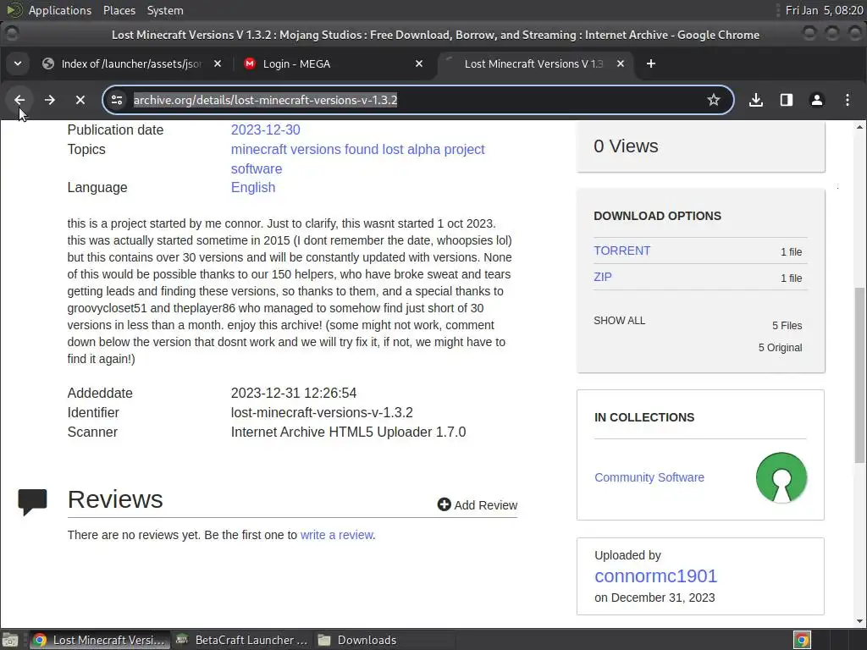Viewport: 867px width, 650px height.
Task: Close the Login - MEGA tab
Action: [x=419, y=63]
